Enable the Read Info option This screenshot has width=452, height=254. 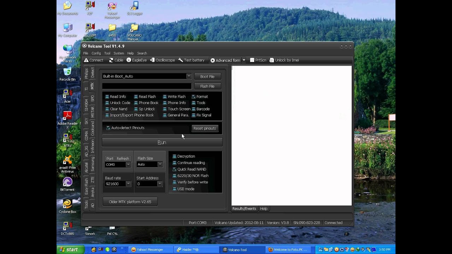click(115, 97)
